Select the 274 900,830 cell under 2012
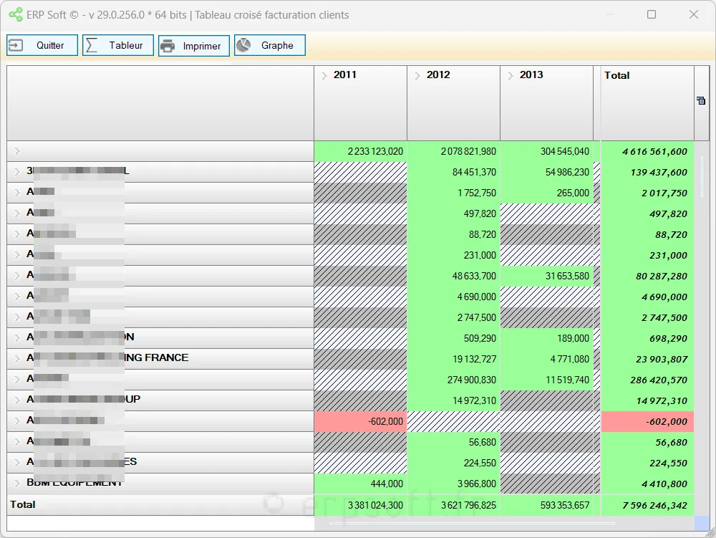The height and width of the screenshot is (538, 716). point(454,380)
